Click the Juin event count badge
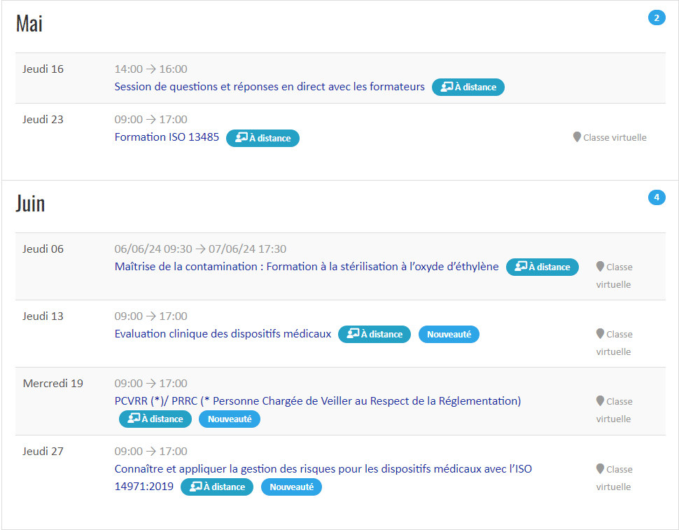Viewport: 679px width, 530px height. point(656,197)
